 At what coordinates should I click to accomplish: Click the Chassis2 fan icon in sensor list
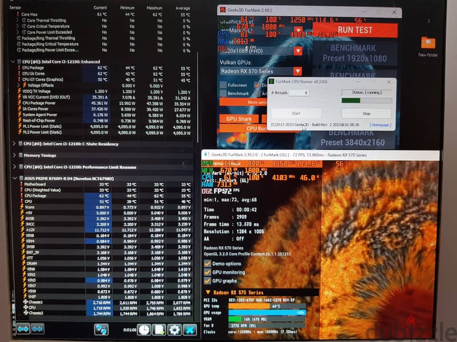point(25,312)
